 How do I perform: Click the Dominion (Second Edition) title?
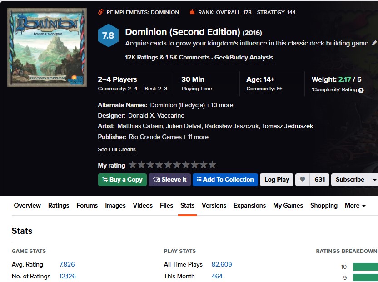(x=183, y=32)
